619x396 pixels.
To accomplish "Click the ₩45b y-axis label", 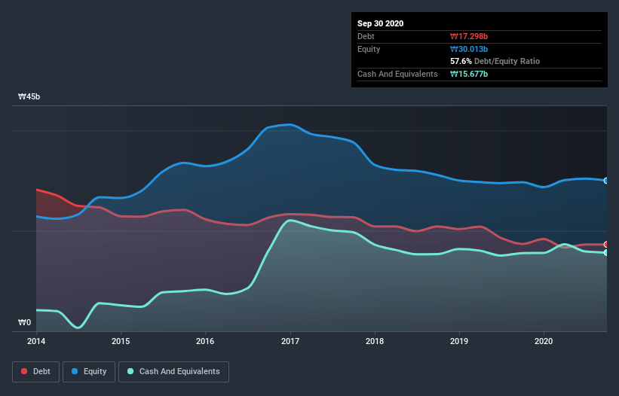I will click(x=29, y=96).
